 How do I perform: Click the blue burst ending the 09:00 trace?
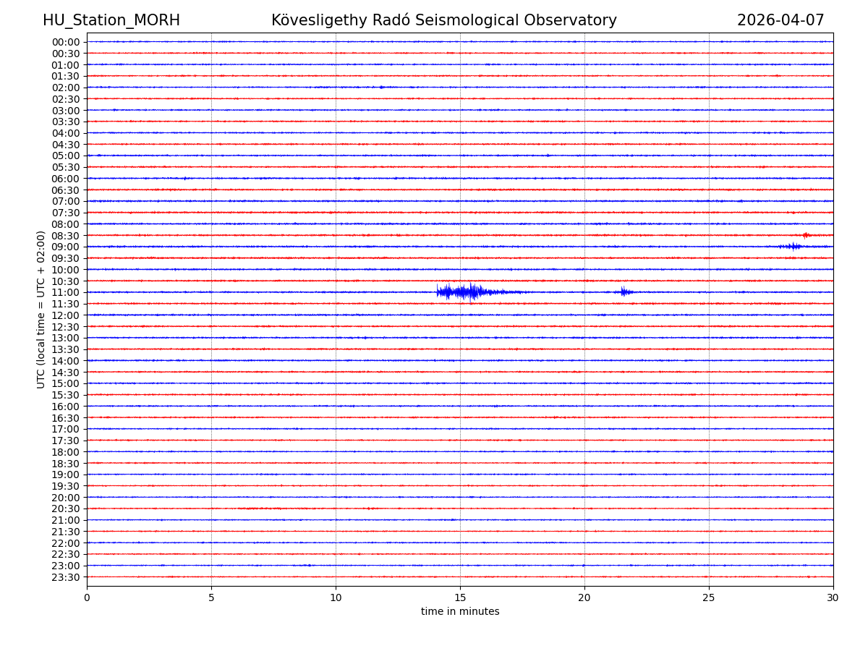tap(791, 247)
